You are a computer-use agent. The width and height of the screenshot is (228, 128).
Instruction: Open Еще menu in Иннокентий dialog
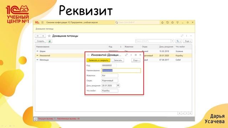point(136,60)
